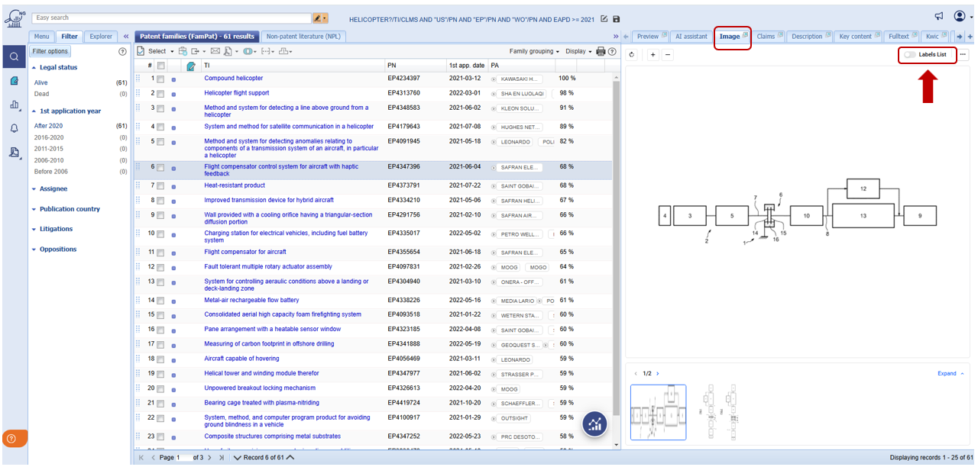Rotate the patent drawing with the rotate icon
The height and width of the screenshot is (467, 978).
(x=632, y=55)
